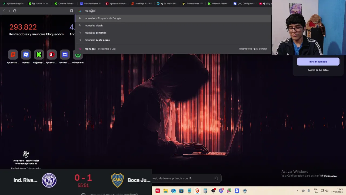Click the Boca Juniors crest in score overlay
The height and width of the screenshot is (195, 346).
coord(118,180)
